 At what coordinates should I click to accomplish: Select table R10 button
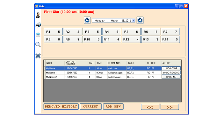[x=92, y=39]
